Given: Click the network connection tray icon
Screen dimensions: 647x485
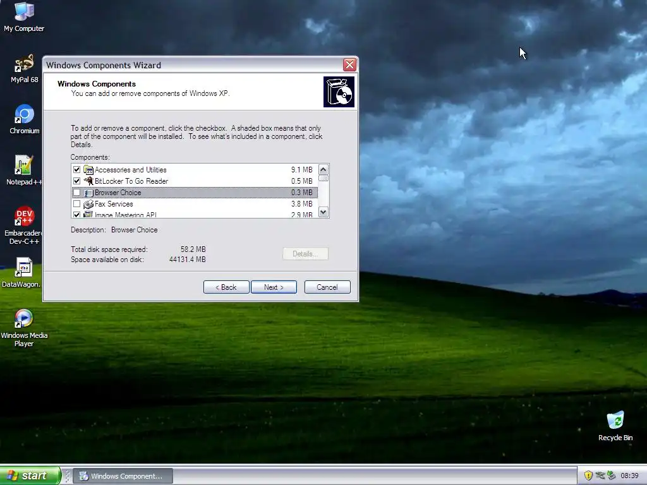Looking at the screenshot, I should point(600,476).
